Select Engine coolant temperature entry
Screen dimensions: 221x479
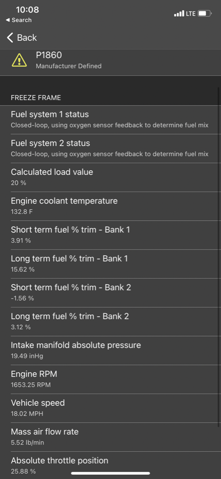point(110,206)
